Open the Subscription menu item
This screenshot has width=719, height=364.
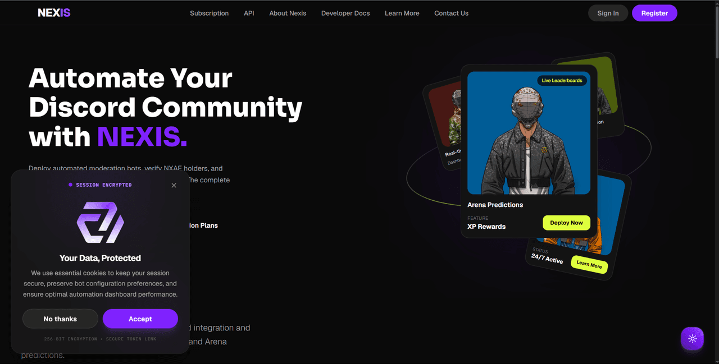(x=209, y=13)
